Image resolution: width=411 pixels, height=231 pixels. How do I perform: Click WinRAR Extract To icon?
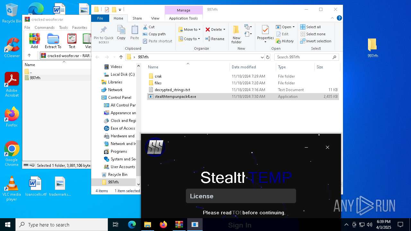[53, 41]
